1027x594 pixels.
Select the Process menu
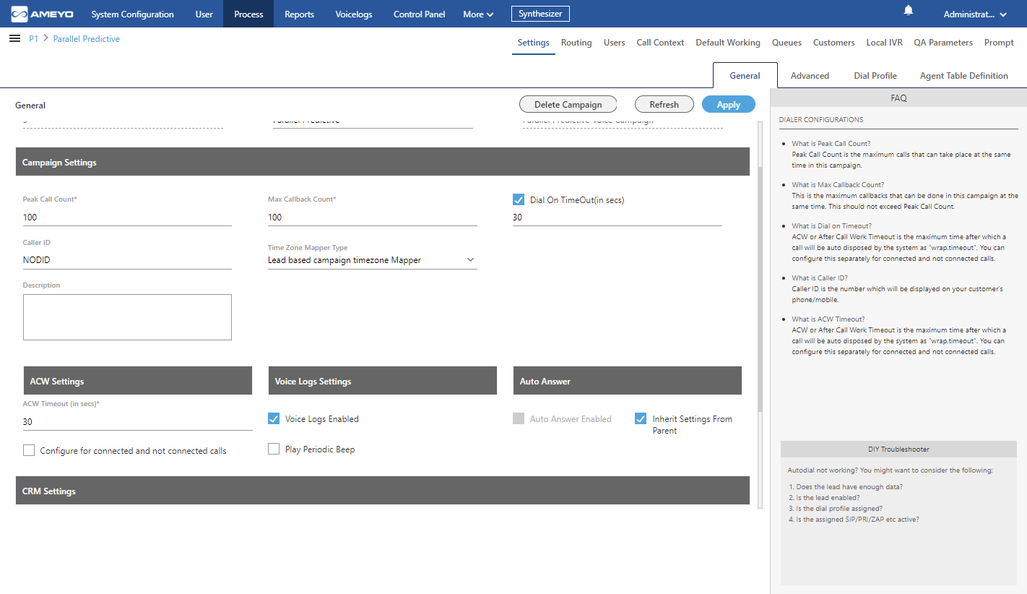coord(248,14)
